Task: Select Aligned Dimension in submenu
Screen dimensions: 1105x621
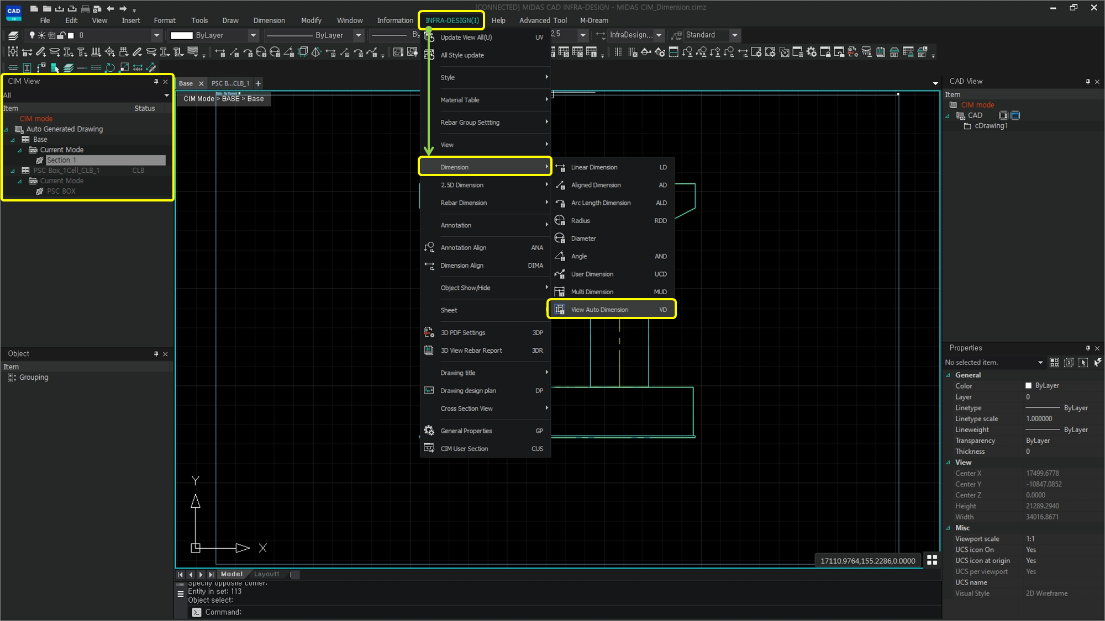Action: click(x=612, y=185)
